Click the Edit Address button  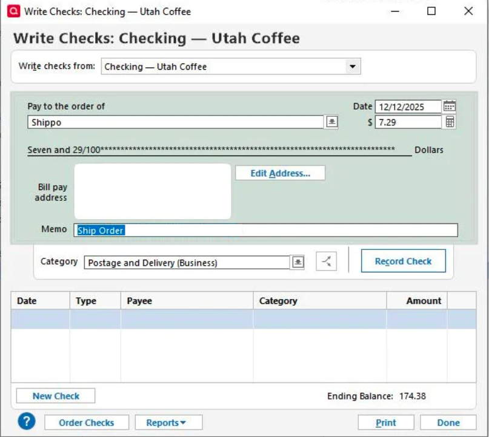click(x=280, y=173)
